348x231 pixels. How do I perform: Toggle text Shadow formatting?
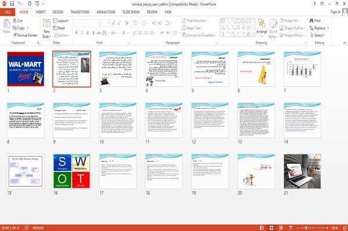tap(93, 33)
